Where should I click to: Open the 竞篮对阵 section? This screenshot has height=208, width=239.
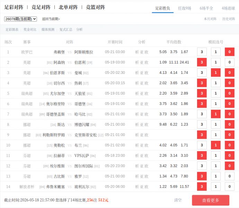click(x=95, y=7)
